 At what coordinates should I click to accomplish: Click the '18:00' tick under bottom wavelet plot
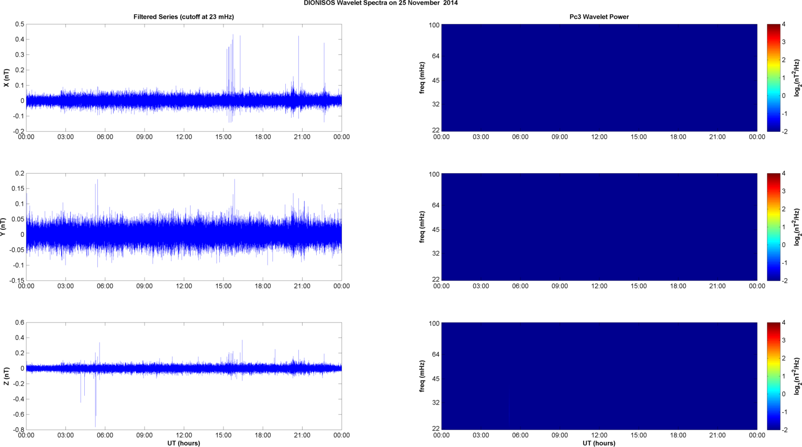(x=678, y=435)
